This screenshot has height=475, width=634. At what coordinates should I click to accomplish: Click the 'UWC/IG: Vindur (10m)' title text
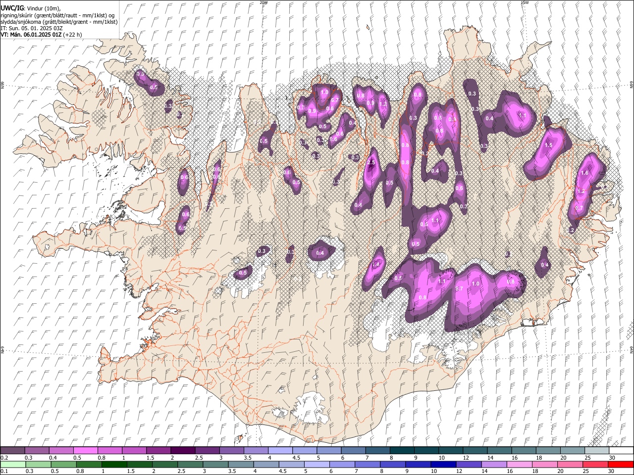click(30, 8)
